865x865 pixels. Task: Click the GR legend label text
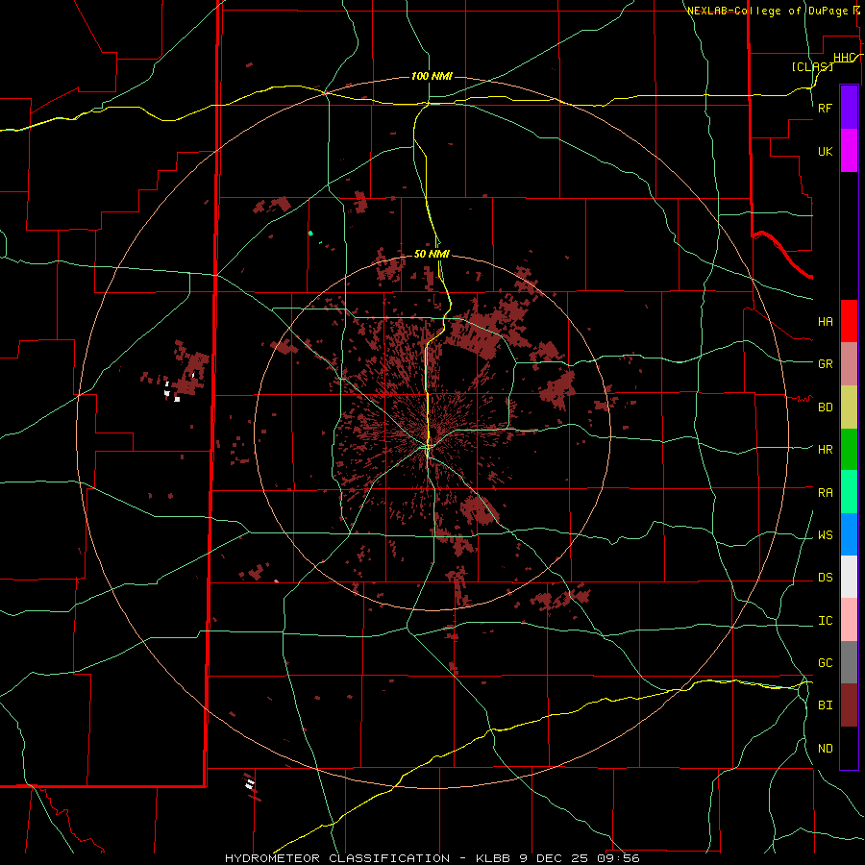coord(825,364)
